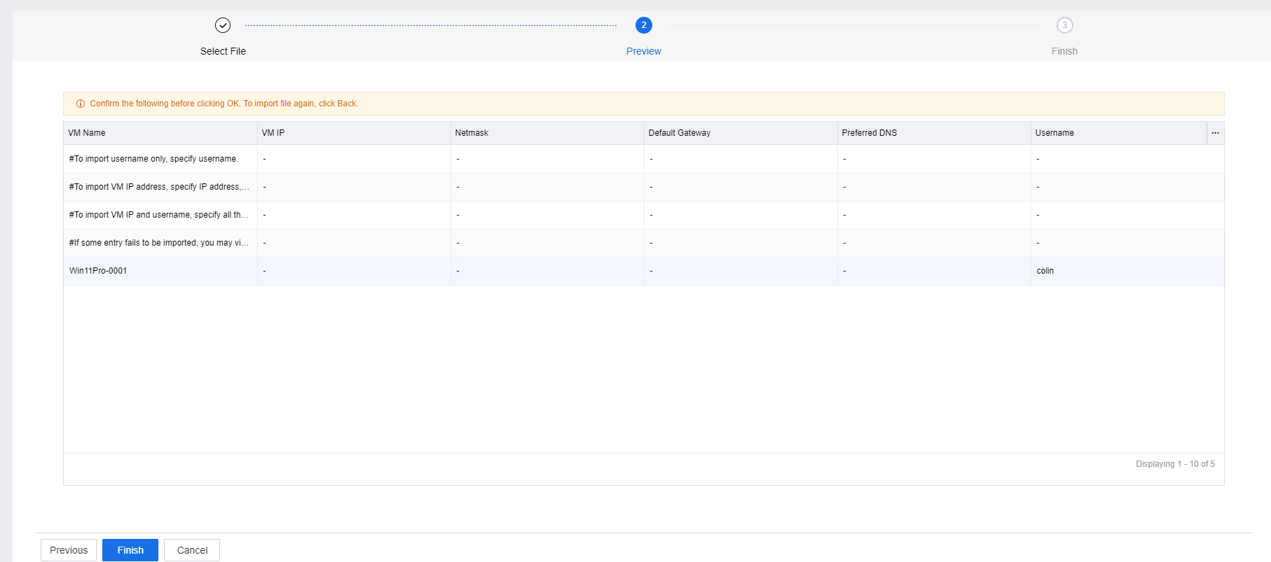Viewport: 1271px width, 562px height.
Task: Select the 'colin' username cell
Action: click(1045, 271)
